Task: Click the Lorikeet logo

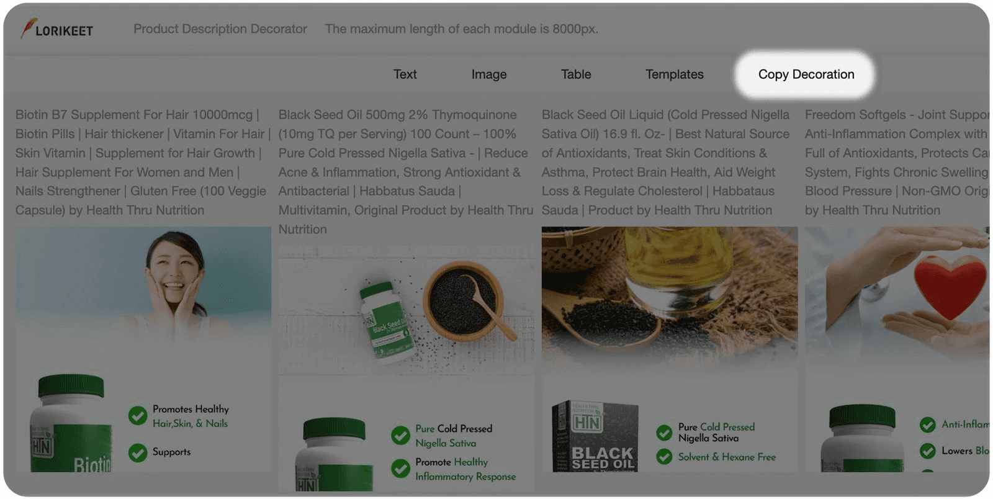Action: 56,29
